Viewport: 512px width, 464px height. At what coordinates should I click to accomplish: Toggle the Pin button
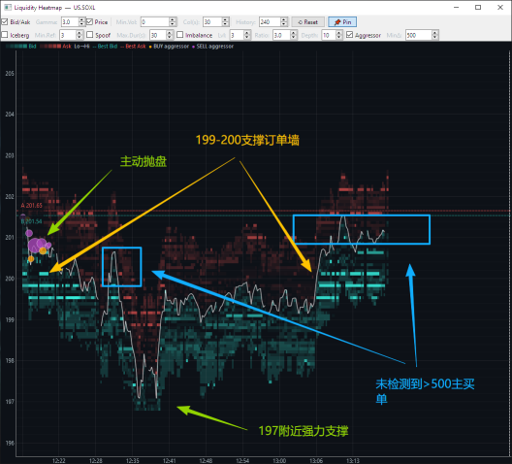coord(342,22)
